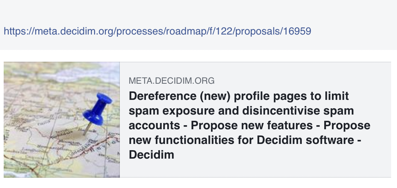Click the blank gray area above the URL

click(x=198, y=11)
